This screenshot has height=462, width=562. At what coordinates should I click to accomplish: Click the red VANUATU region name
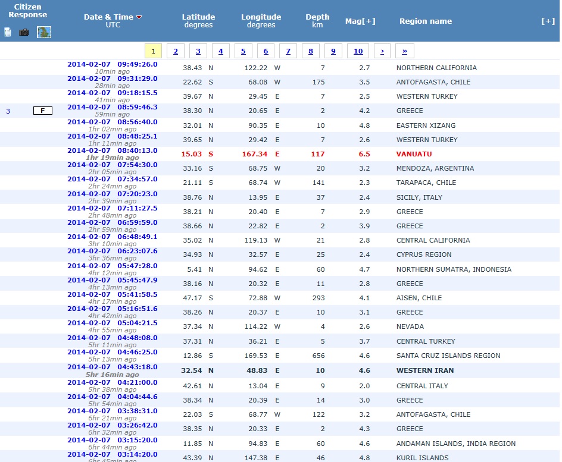pyautogui.click(x=414, y=154)
